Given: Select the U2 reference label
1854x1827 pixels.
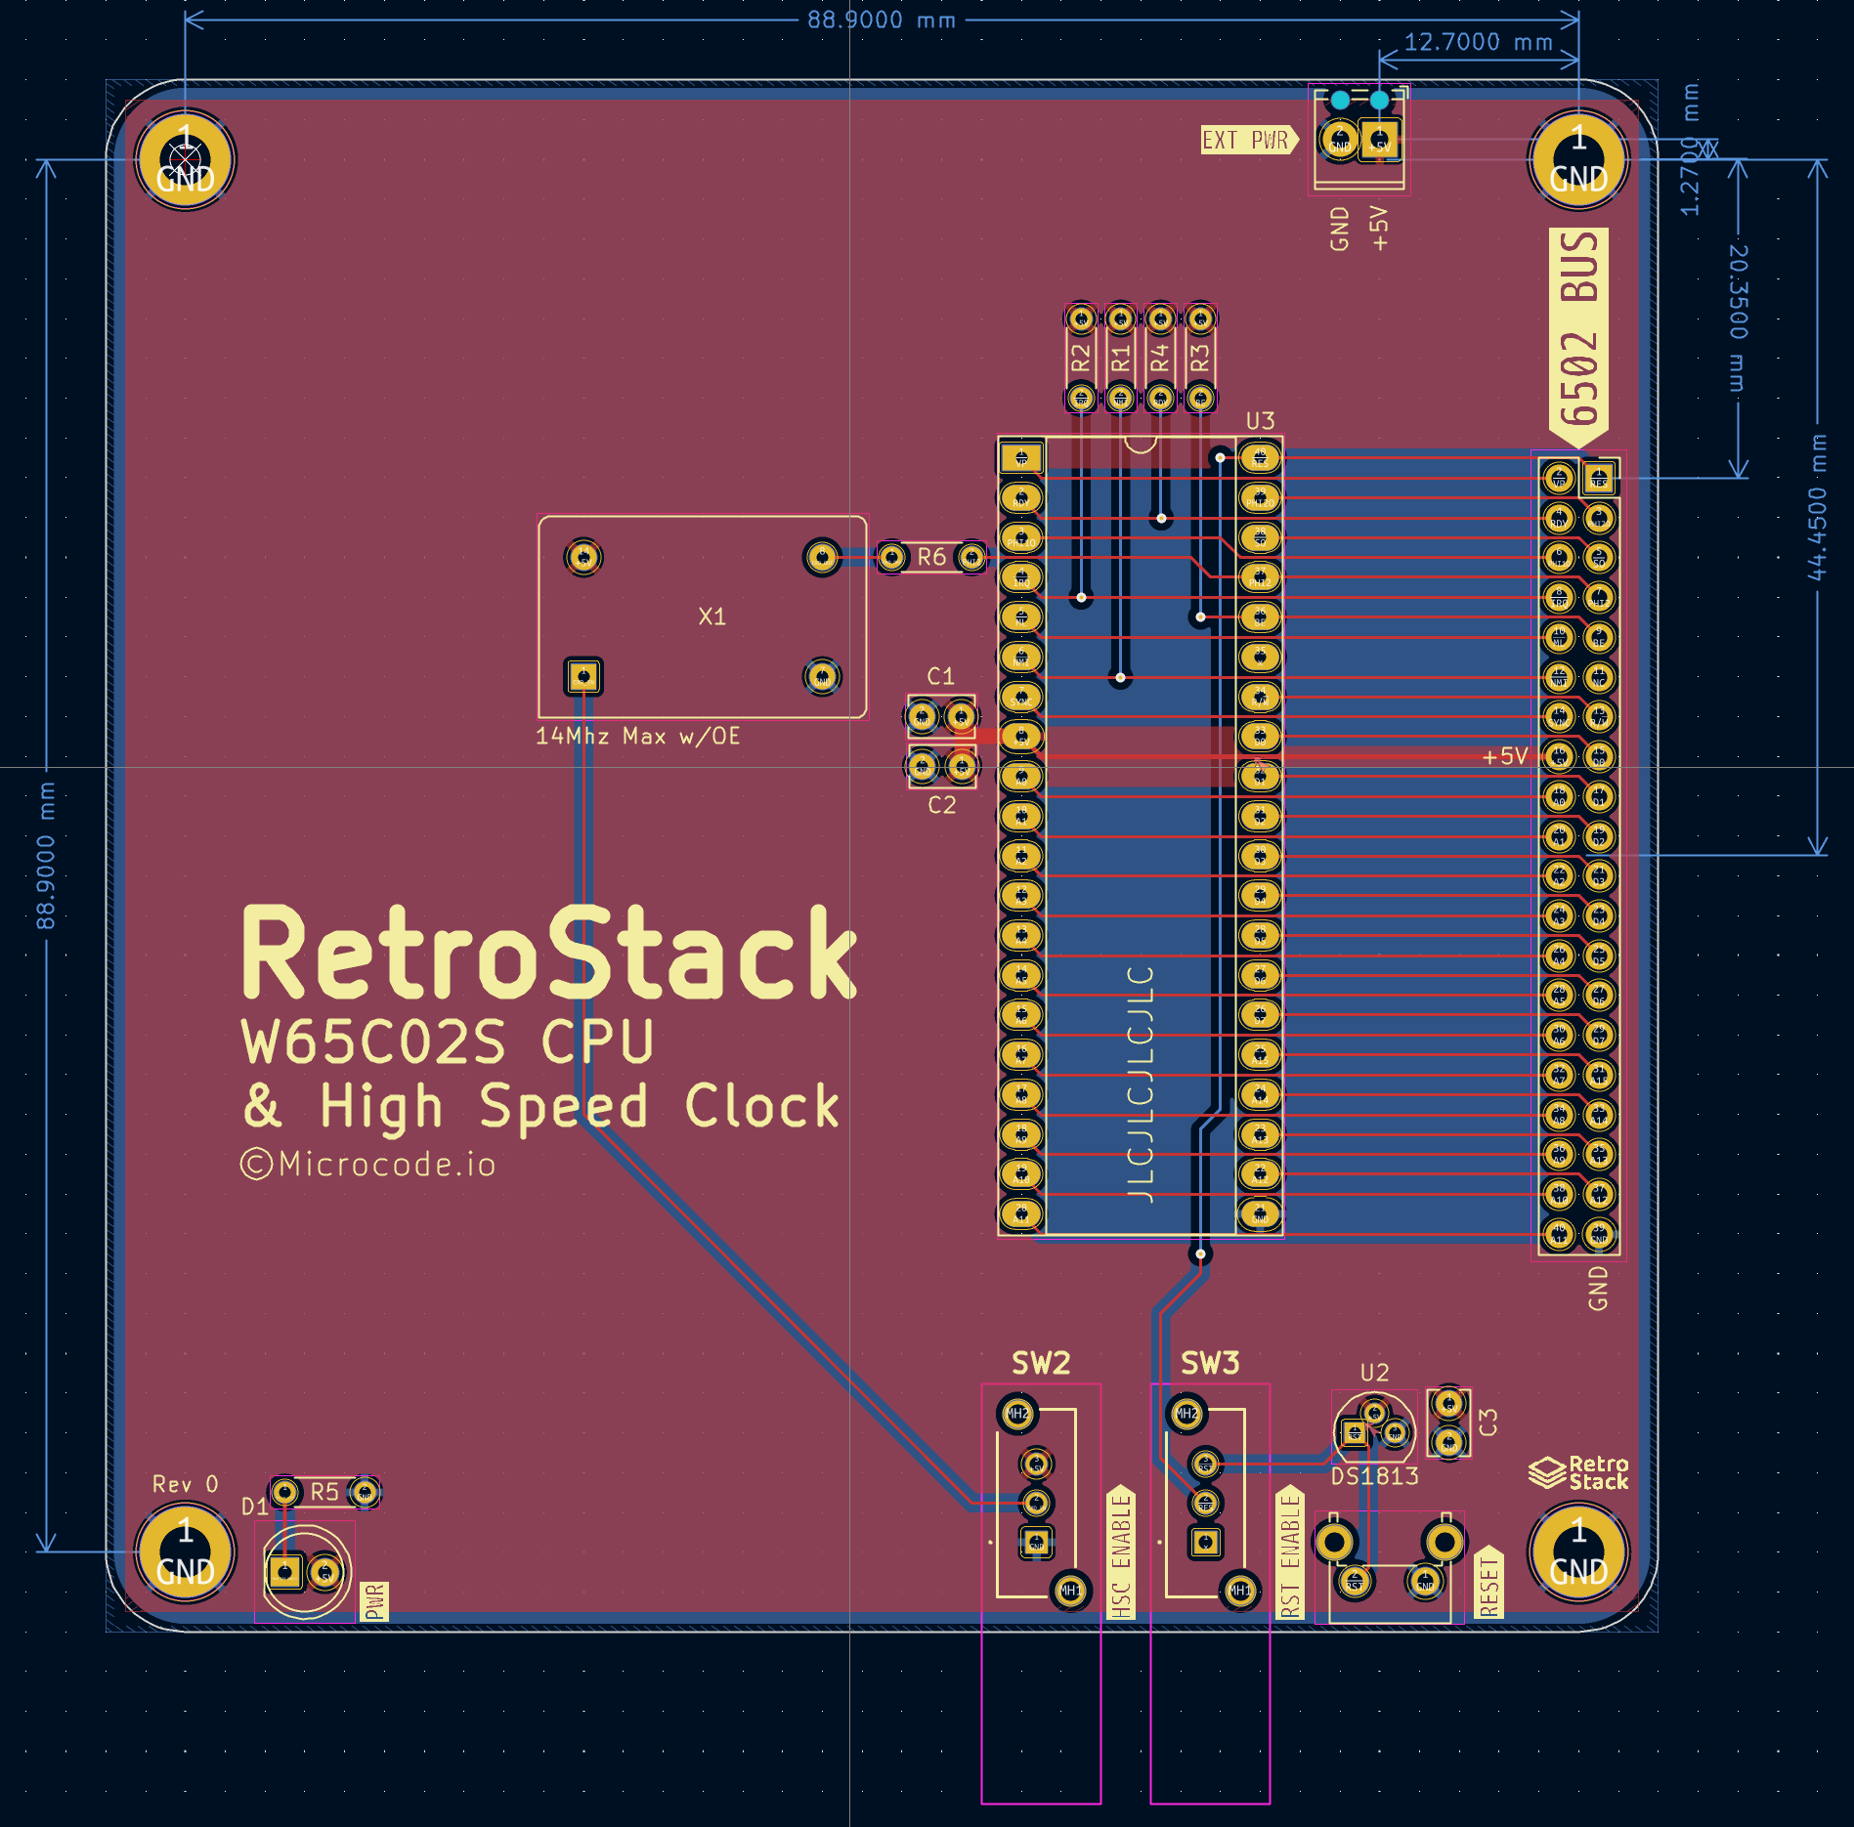Looking at the screenshot, I should click(1374, 1373).
